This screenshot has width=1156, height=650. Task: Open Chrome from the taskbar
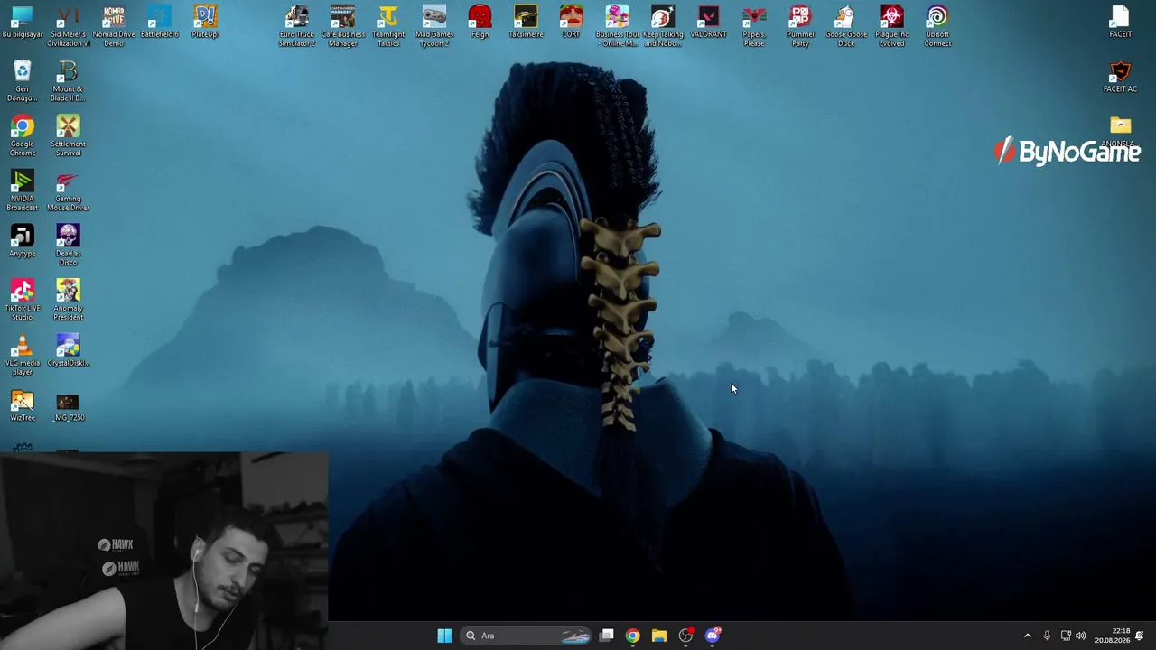pos(632,636)
